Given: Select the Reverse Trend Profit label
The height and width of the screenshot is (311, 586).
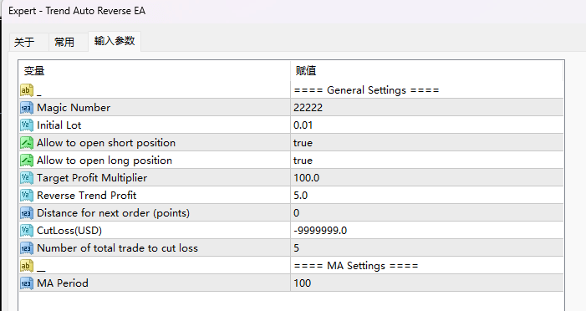Looking at the screenshot, I should pyautogui.click(x=87, y=196).
